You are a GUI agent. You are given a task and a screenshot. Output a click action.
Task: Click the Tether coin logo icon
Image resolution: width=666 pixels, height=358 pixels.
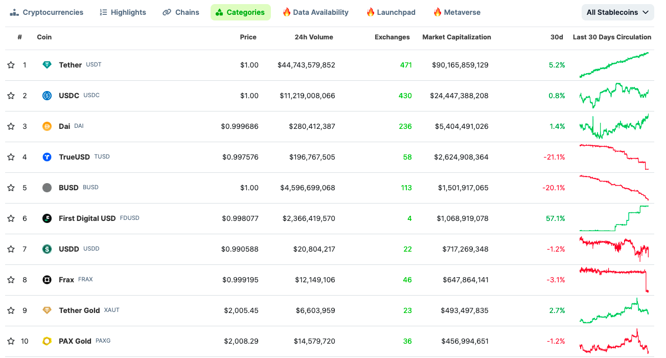(x=47, y=65)
